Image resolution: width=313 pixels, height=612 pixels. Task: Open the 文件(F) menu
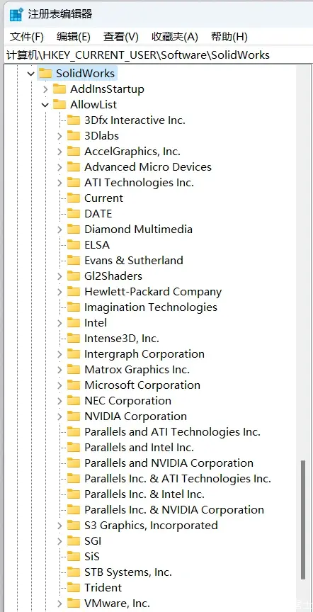coord(27,37)
